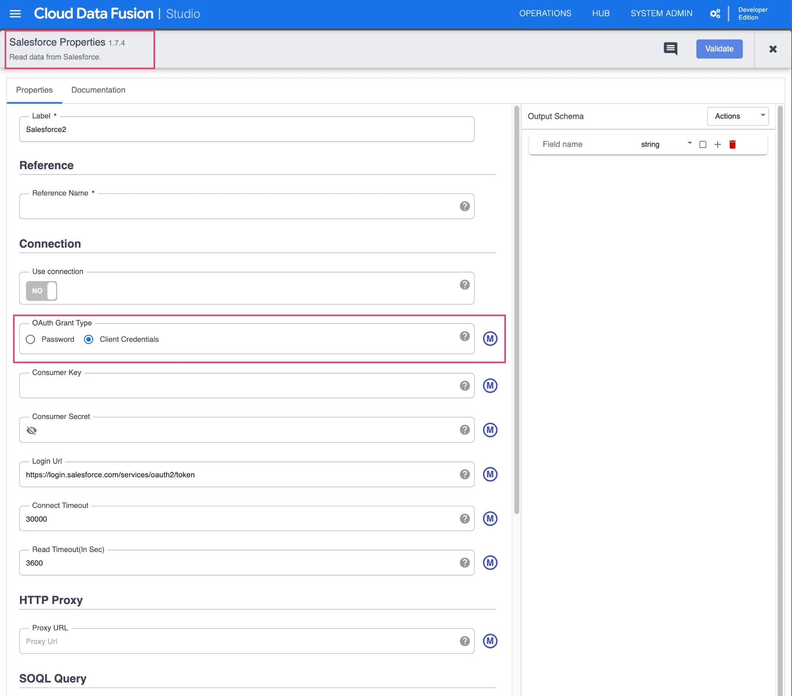Toggle macro for Proxy URL

coord(490,641)
